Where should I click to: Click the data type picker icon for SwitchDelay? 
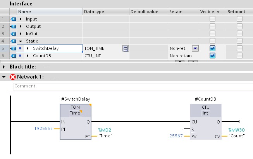126,48
